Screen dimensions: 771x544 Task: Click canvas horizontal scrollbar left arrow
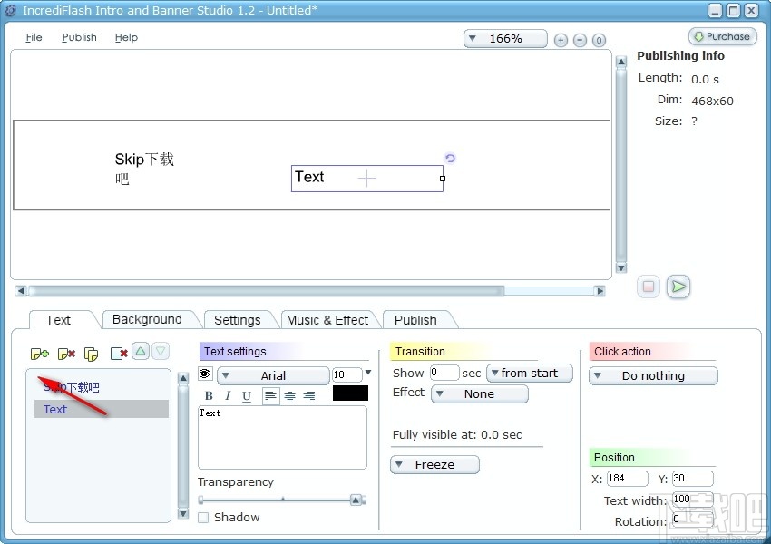click(21, 291)
